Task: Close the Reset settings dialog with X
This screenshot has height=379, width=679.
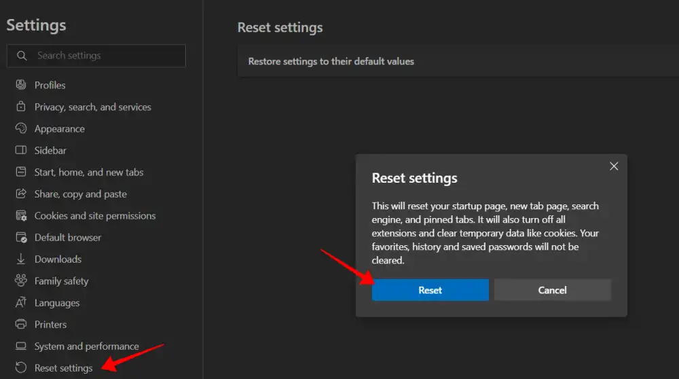Action: (614, 166)
